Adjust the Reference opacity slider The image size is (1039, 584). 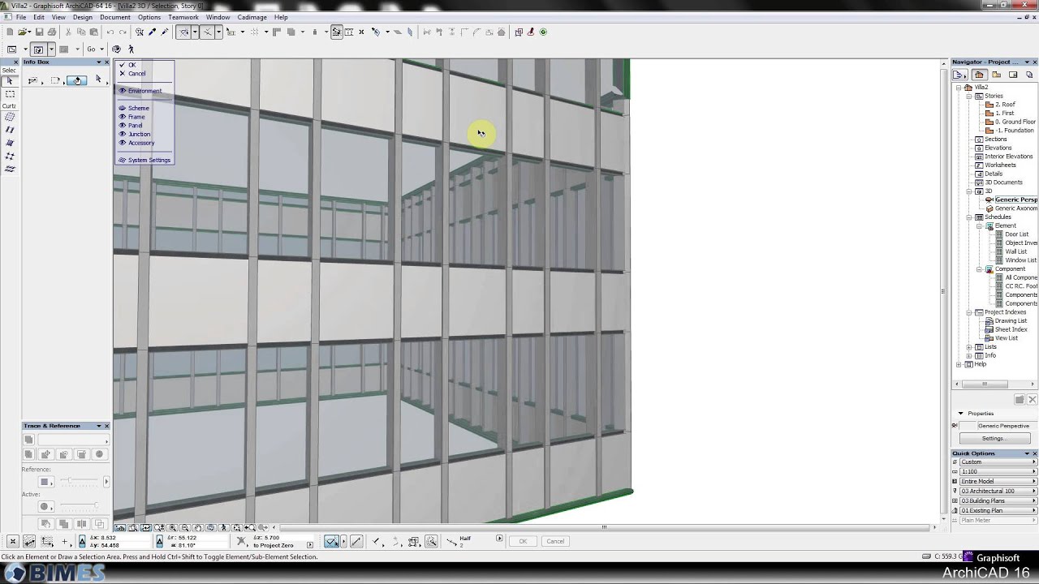[77, 482]
